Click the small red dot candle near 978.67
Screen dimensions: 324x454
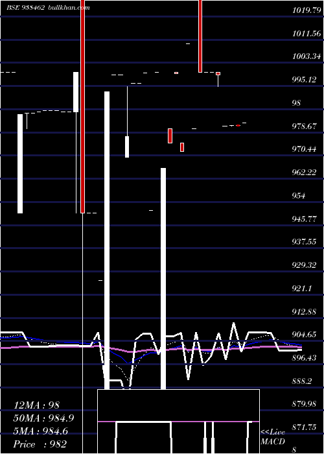pyautogui.click(x=238, y=125)
